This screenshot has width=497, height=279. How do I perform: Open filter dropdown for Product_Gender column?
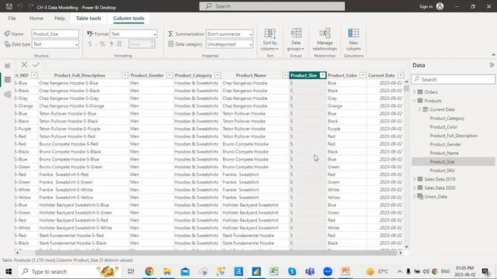click(x=169, y=75)
